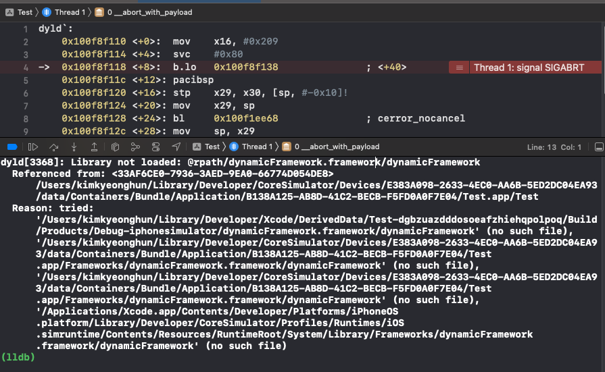Click line number 2 in gutter
The image size is (605, 372).
(26, 42)
